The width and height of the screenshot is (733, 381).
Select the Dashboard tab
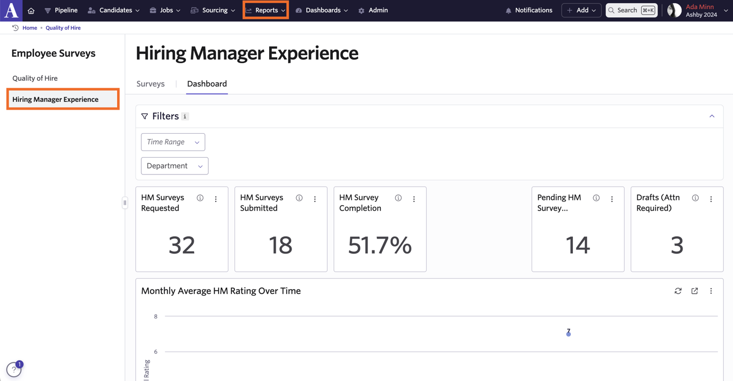click(207, 84)
